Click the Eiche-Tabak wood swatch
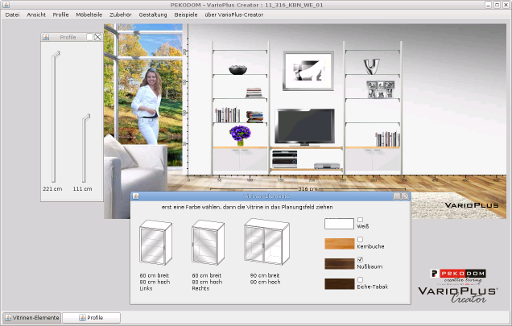 [339, 284]
